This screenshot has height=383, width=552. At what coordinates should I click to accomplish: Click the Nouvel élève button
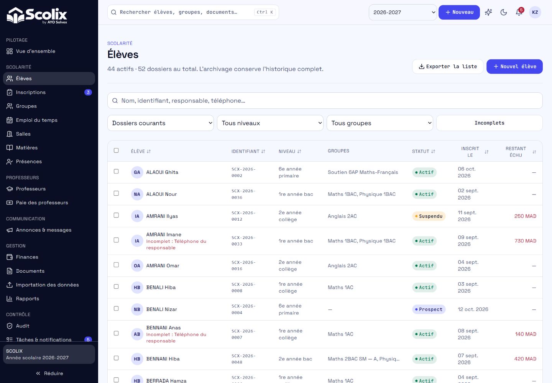(x=514, y=67)
